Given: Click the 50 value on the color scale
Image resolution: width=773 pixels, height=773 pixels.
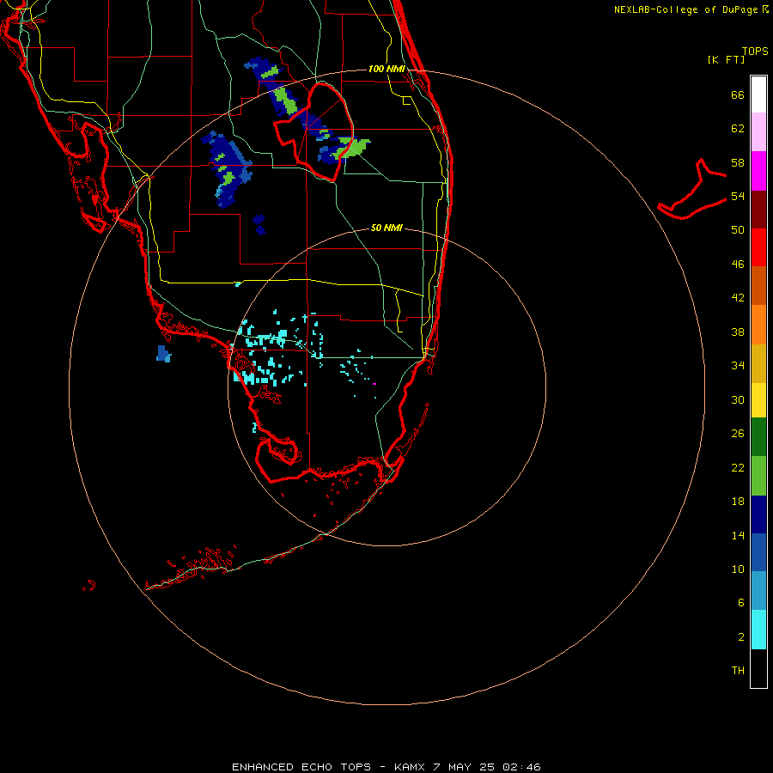Looking at the screenshot, I should 738,230.
